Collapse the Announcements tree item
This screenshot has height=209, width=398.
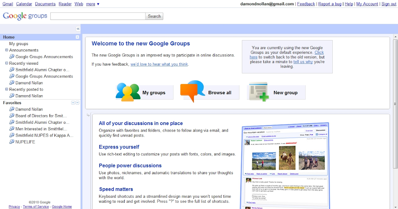tap(6, 50)
